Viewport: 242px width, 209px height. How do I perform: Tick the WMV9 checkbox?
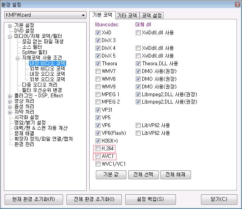pyautogui.click(x=98, y=87)
